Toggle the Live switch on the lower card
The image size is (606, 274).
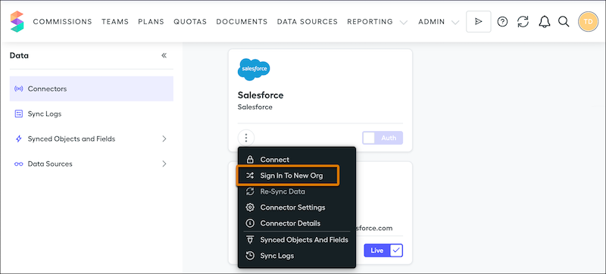[383, 251]
